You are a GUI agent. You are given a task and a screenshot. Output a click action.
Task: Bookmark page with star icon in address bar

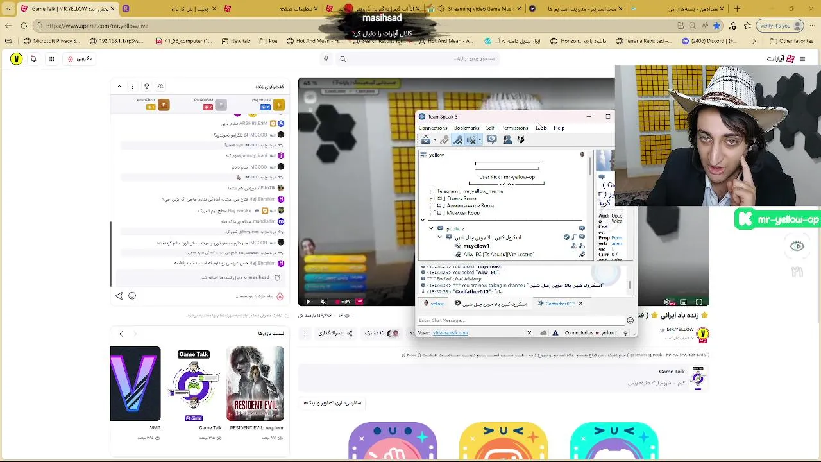717,26
